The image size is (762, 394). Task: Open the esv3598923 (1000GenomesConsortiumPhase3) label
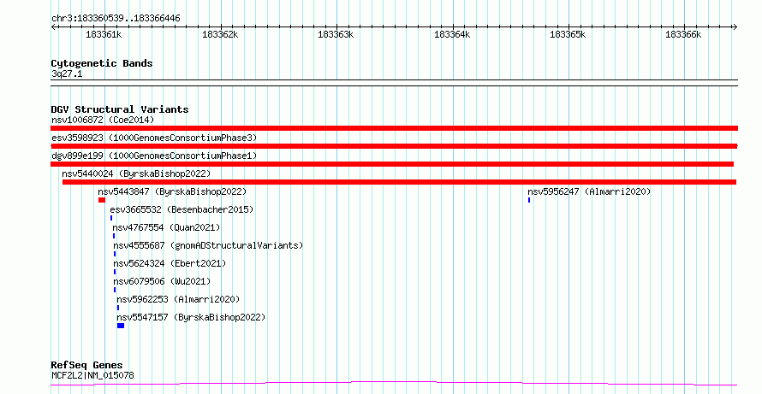pos(154,138)
